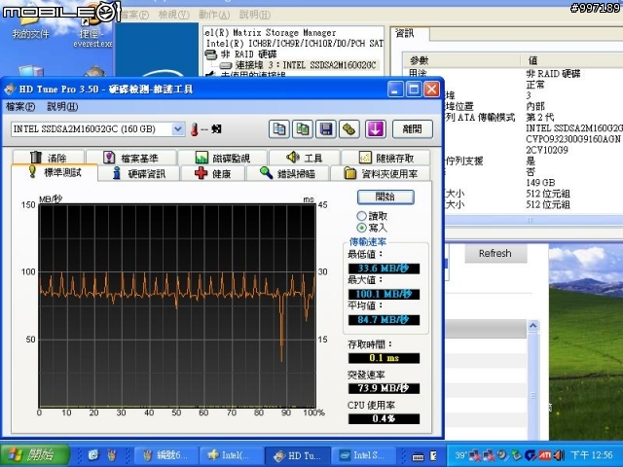
Task: Save screenshot floppy disk icon in HD Tune
Action: pos(326,129)
